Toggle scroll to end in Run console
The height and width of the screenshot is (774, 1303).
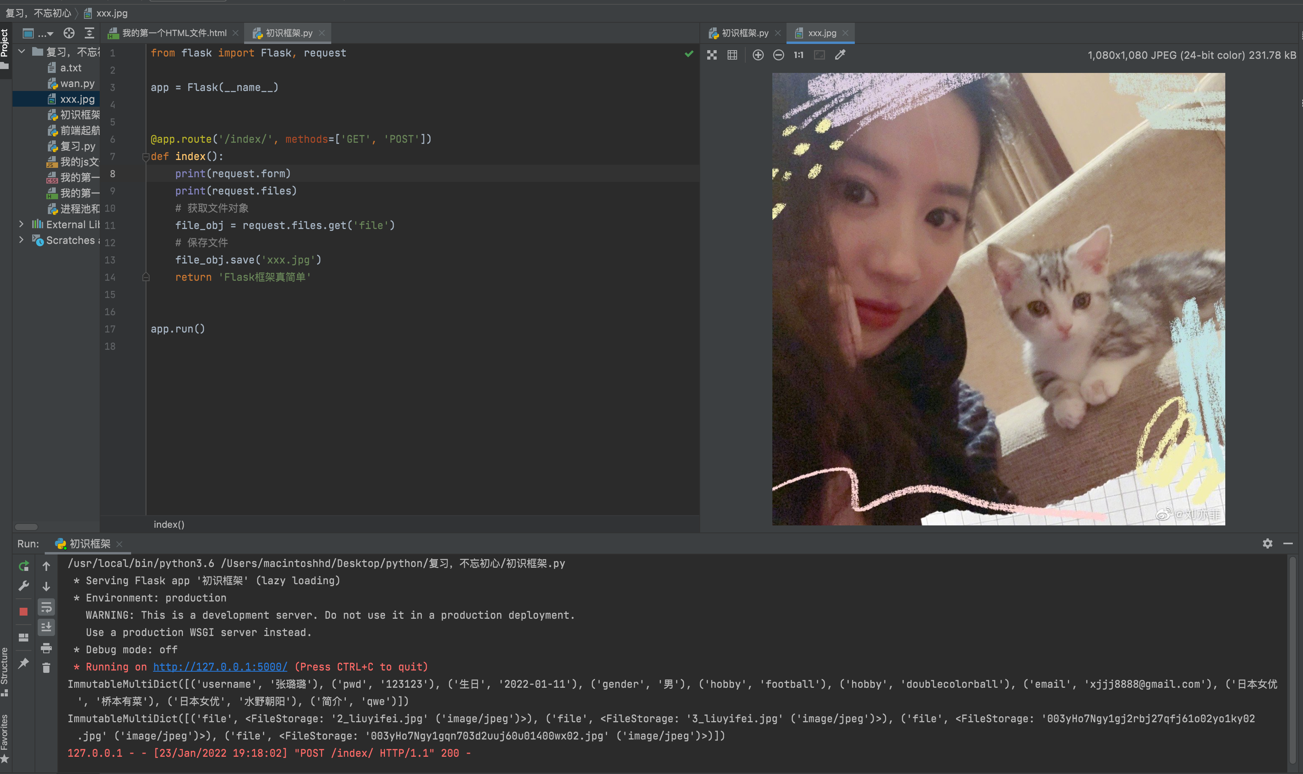[x=46, y=627]
